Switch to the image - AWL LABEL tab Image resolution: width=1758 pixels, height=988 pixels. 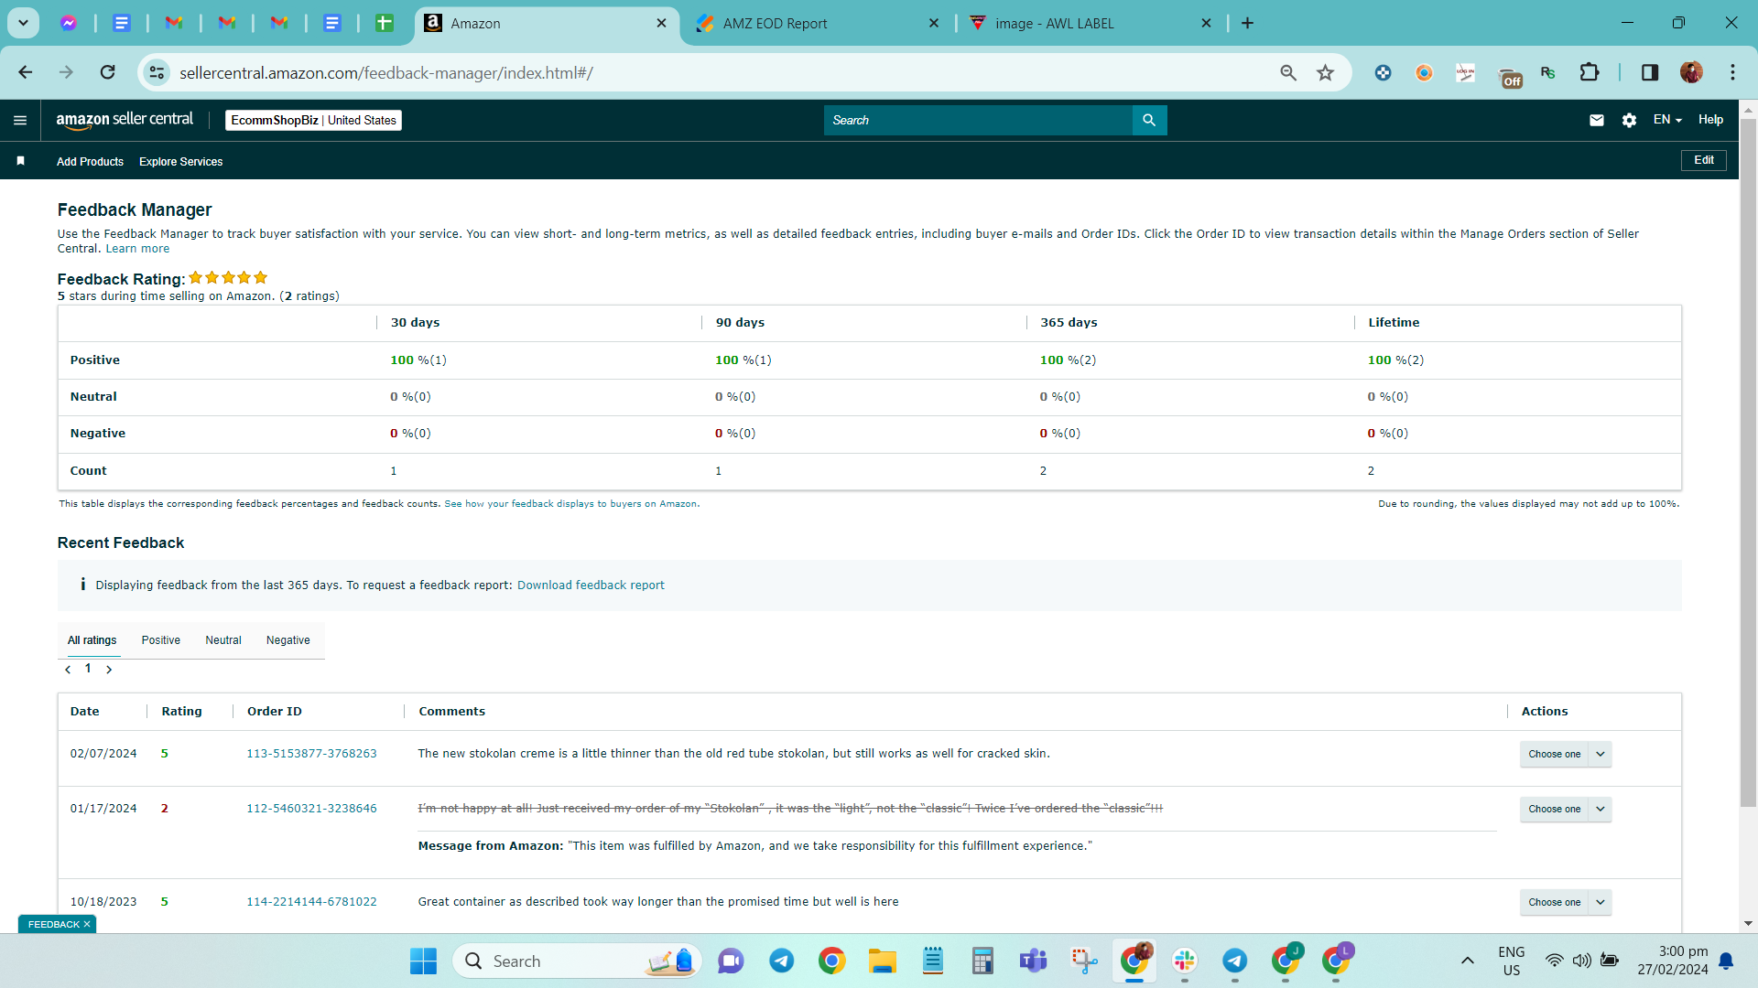[1090, 23]
